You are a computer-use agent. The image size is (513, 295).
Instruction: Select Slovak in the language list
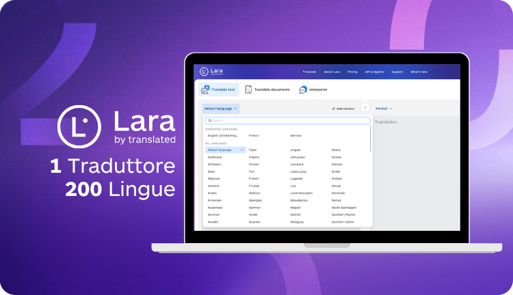[336, 186]
